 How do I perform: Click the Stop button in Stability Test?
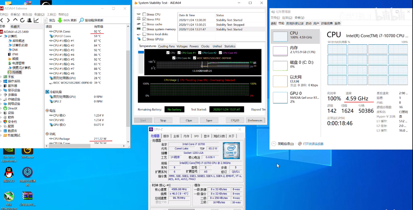click(x=163, y=121)
